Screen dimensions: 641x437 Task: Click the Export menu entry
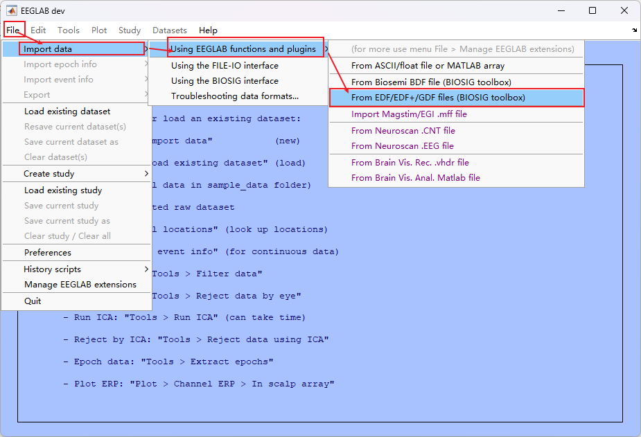coord(76,94)
